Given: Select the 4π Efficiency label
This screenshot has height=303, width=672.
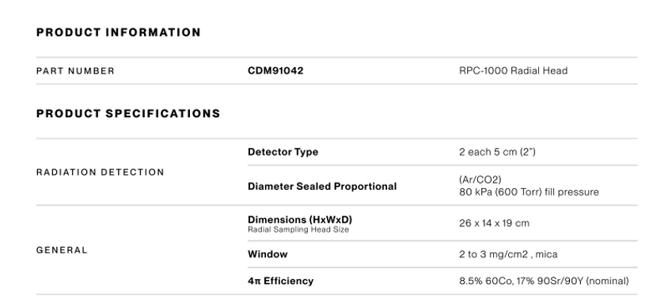Looking at the screenshot, I should tap(280, 281).
